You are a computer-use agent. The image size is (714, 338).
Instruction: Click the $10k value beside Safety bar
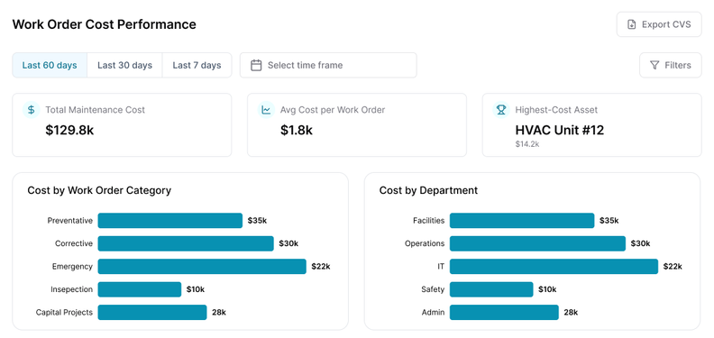[547, 289]
